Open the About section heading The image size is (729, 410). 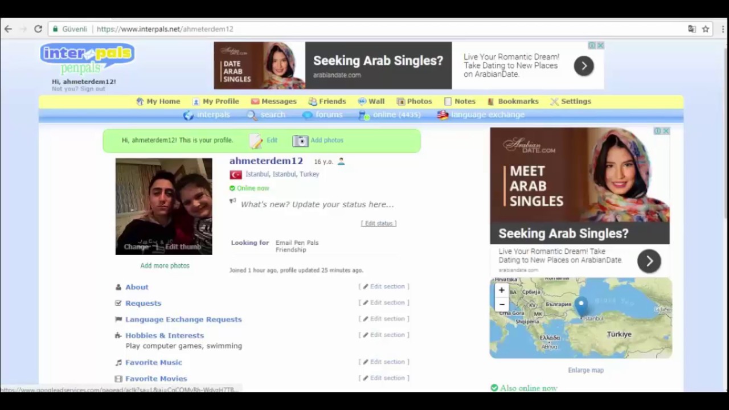click(137, 287)
